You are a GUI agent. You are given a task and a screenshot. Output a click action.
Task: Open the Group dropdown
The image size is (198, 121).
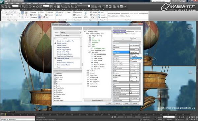pyautogui.click(x=71, y=32)
